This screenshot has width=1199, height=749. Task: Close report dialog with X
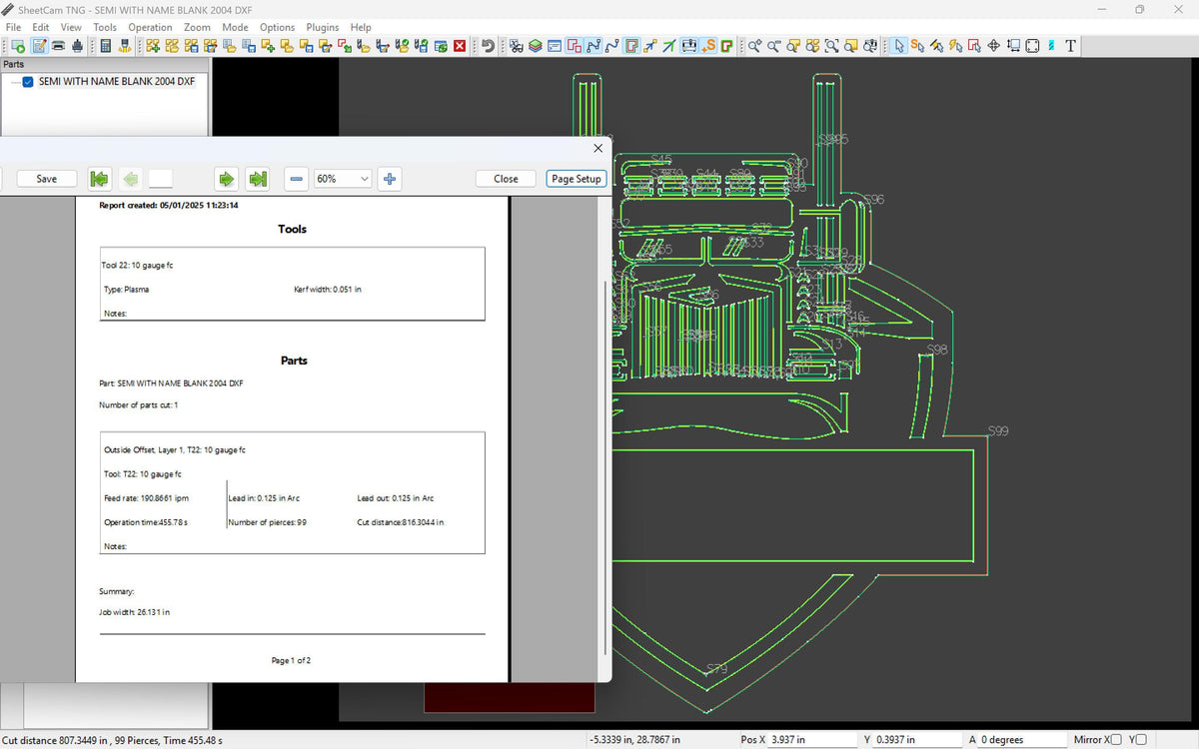pos(599,148)
